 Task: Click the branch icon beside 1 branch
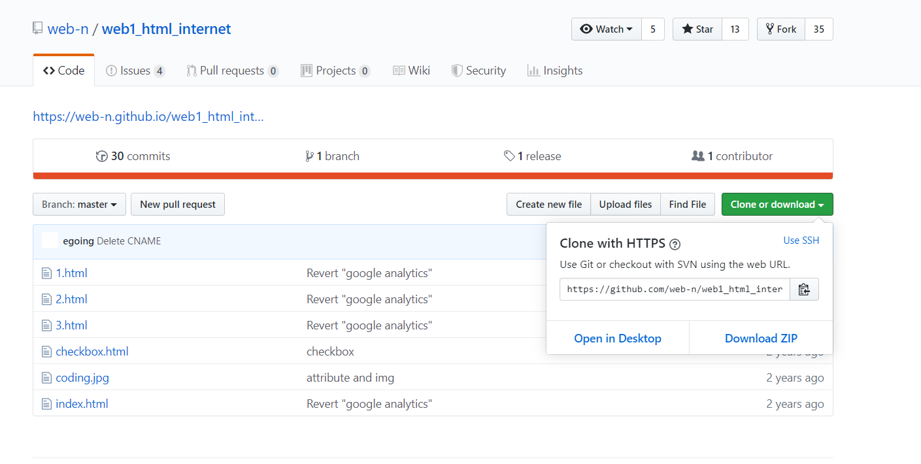tap(309, 156)
